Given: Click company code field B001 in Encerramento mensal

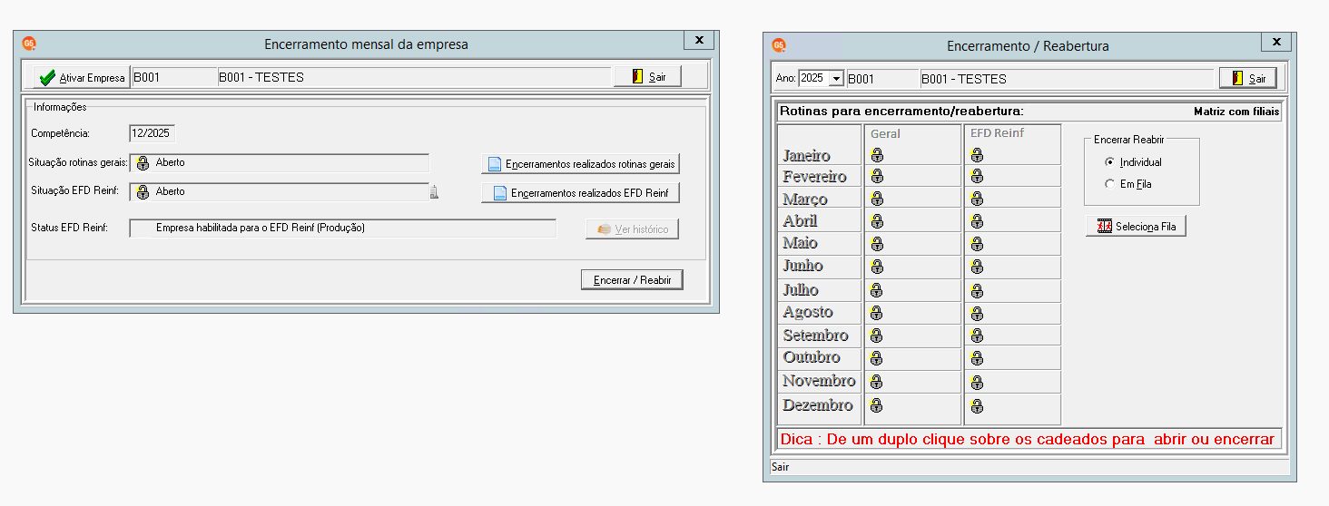Looking at the screenshot, I should coord(174,77).
